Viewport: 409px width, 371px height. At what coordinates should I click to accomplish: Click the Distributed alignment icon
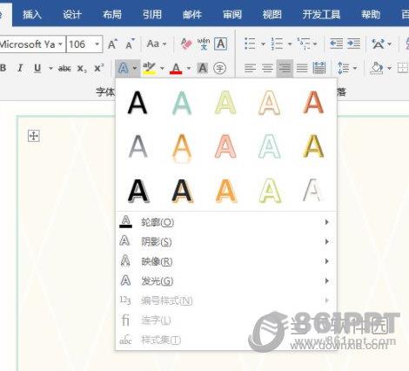click(319, 68)
